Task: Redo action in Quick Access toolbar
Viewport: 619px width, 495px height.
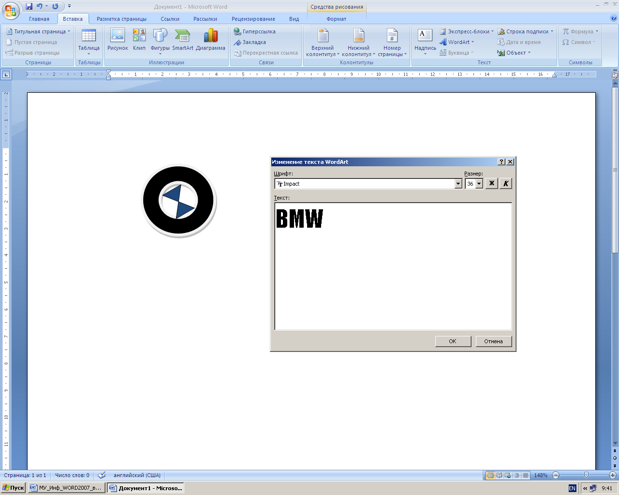Action: click(x=55, y=6)
